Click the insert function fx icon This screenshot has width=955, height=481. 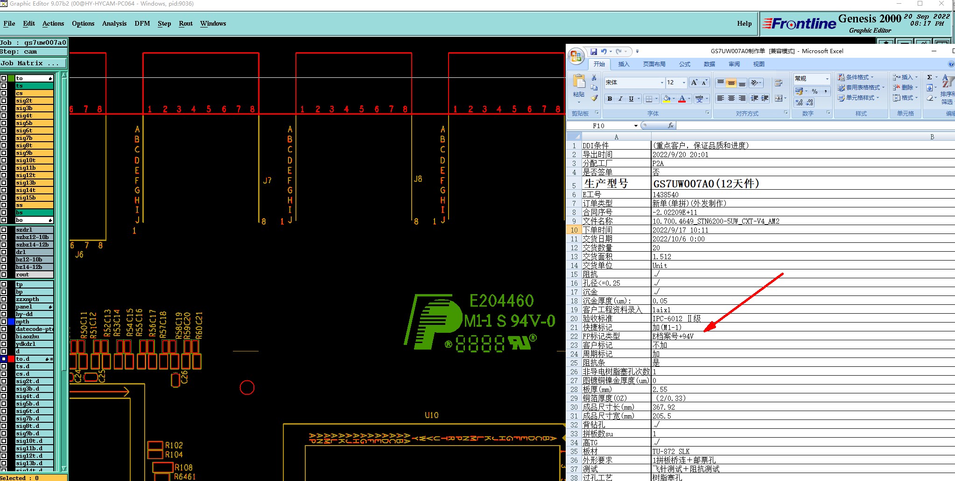[671, 125]
